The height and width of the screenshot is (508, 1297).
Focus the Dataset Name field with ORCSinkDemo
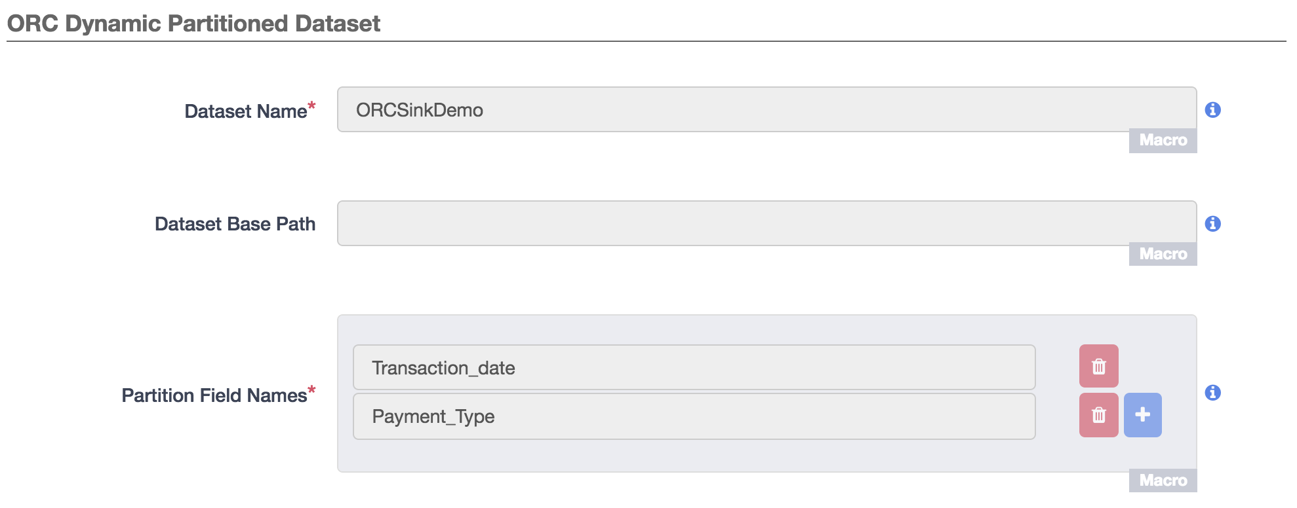(x=767, y=109)
